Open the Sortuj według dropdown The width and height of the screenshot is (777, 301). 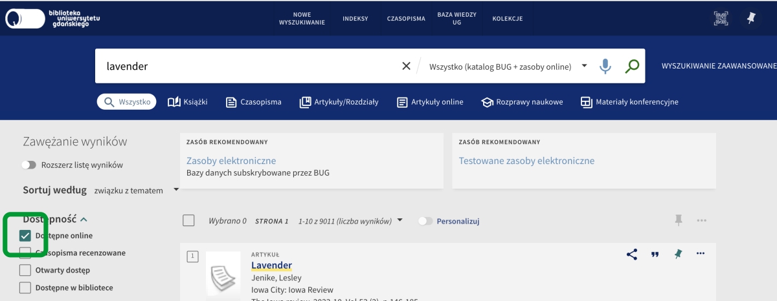pos(137,190)
